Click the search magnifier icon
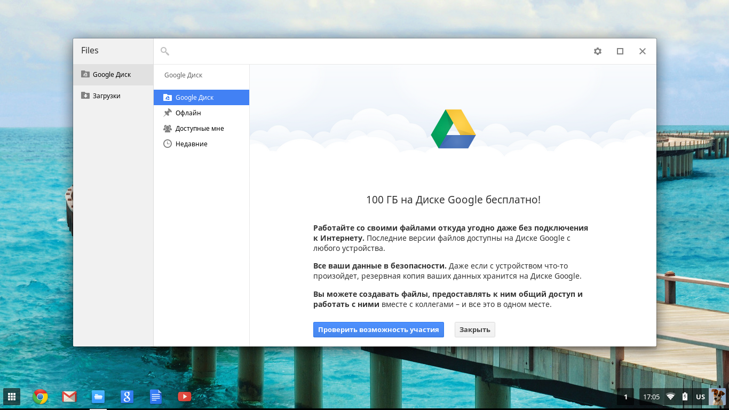 pos(165,51)
